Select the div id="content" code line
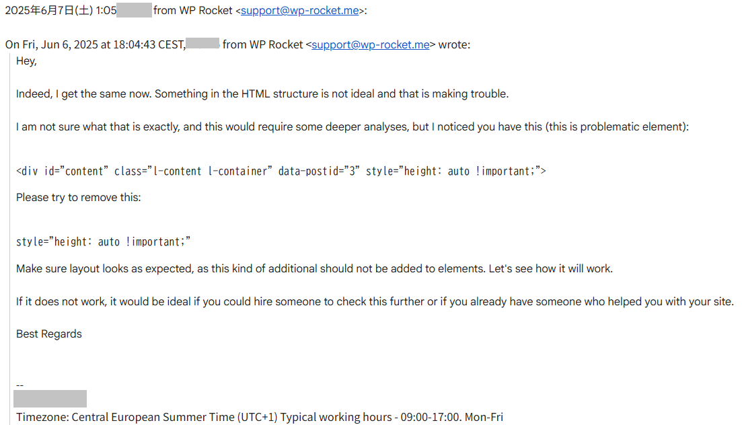The image size is (742, 425). tap(281, 171)
